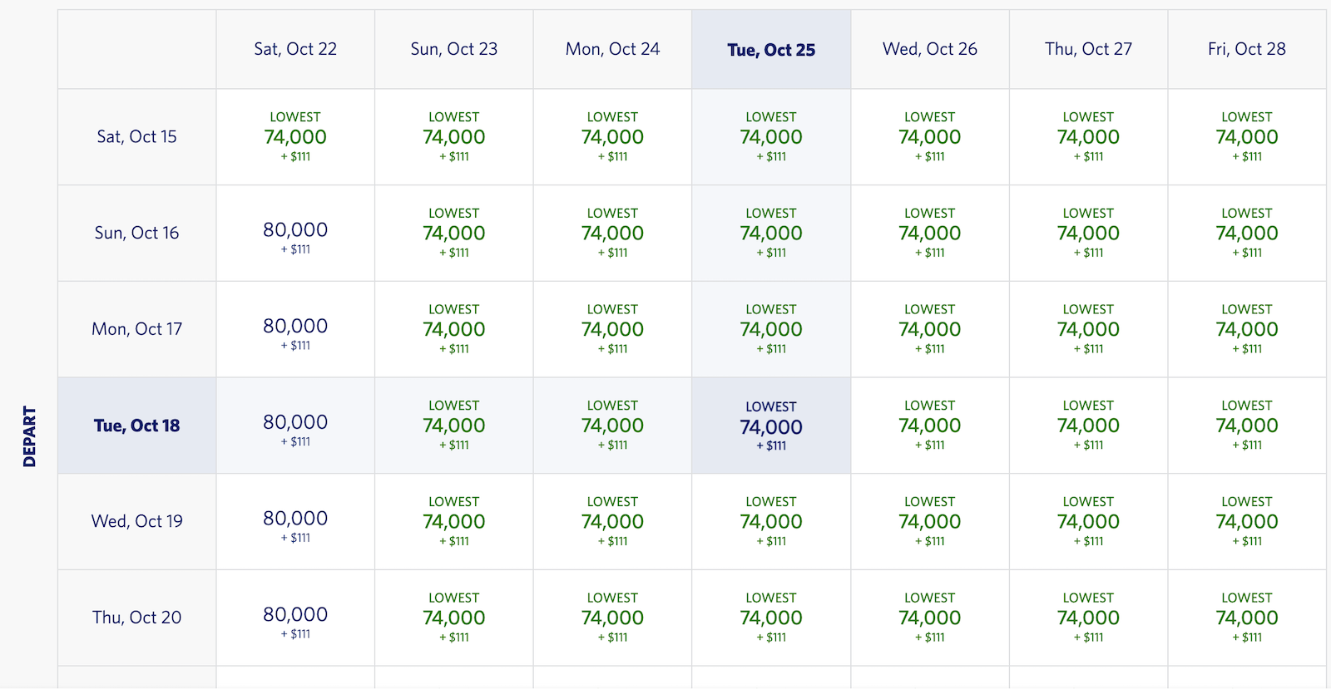Select Sun, Oct 23 return column header
The width and height of the screenshot is (1331, 689).
coord(454,50)
